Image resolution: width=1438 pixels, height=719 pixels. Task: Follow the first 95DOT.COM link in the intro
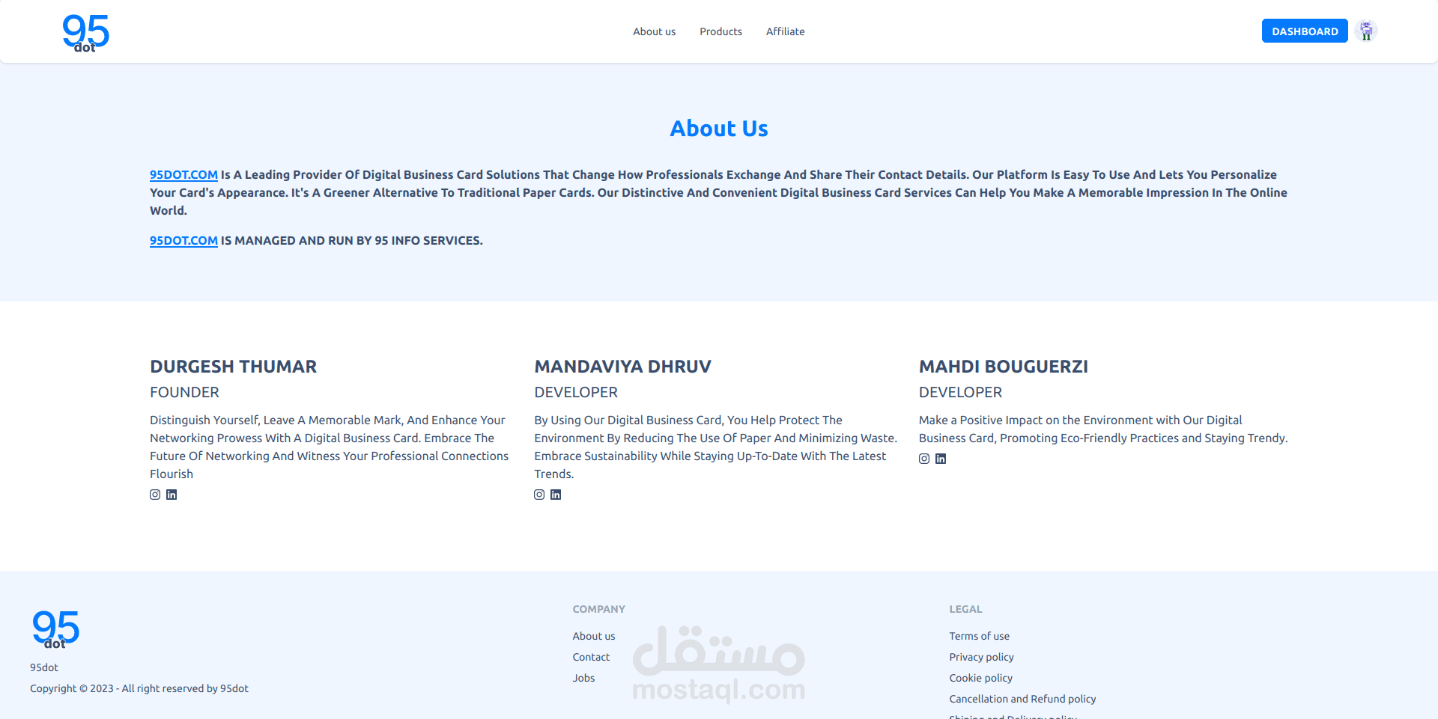[x=183, y=174]
